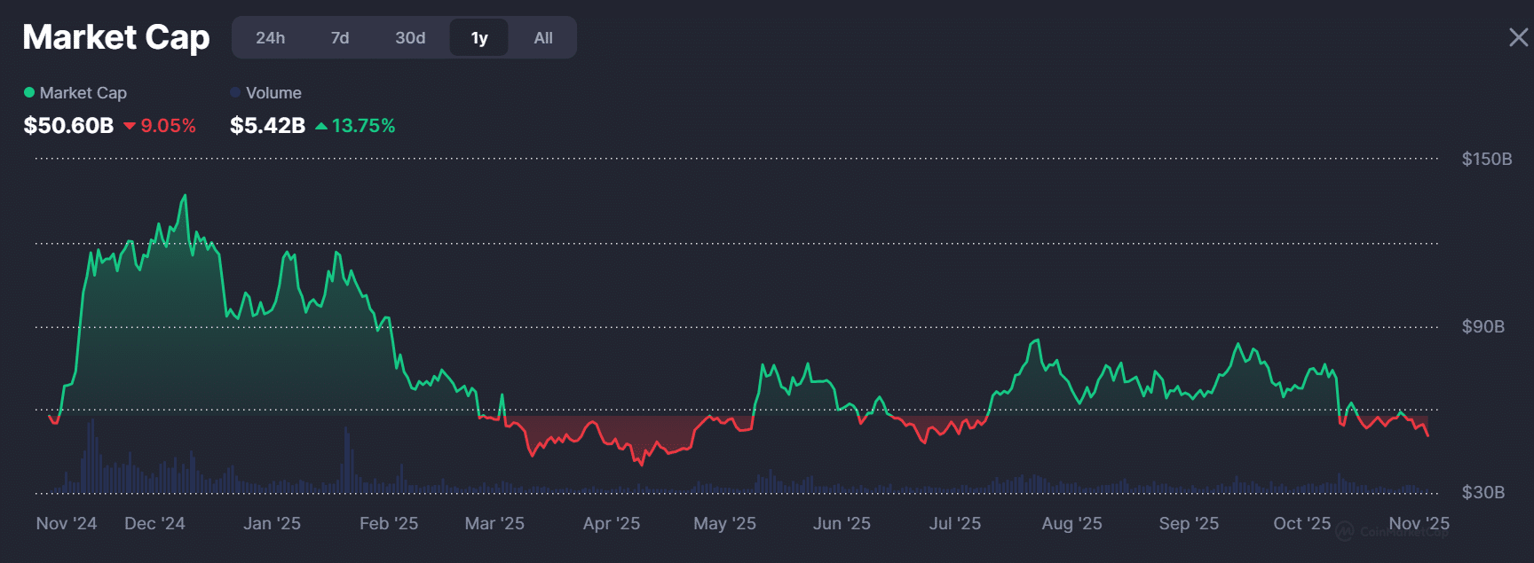Click the $50.60B market cap value
Screen dimensions: 1534x563
click(68, 126)
